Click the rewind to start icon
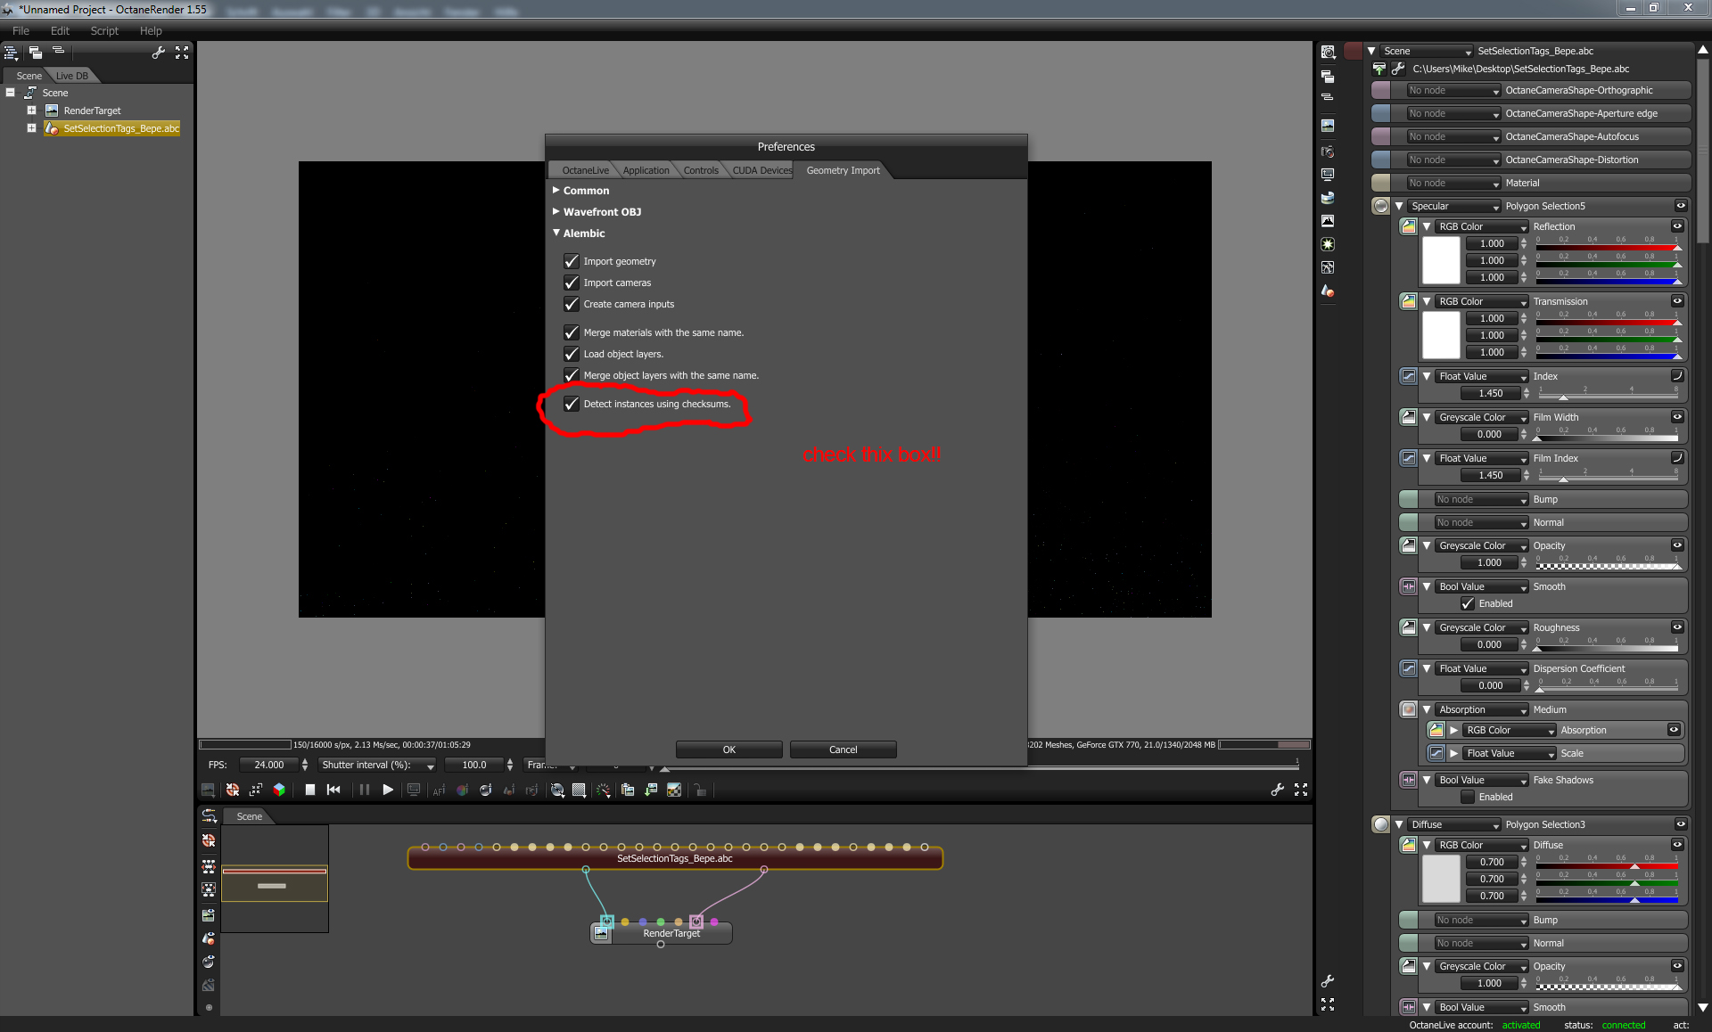Screen dimensions: 1712x1032 tap(333, 790)
